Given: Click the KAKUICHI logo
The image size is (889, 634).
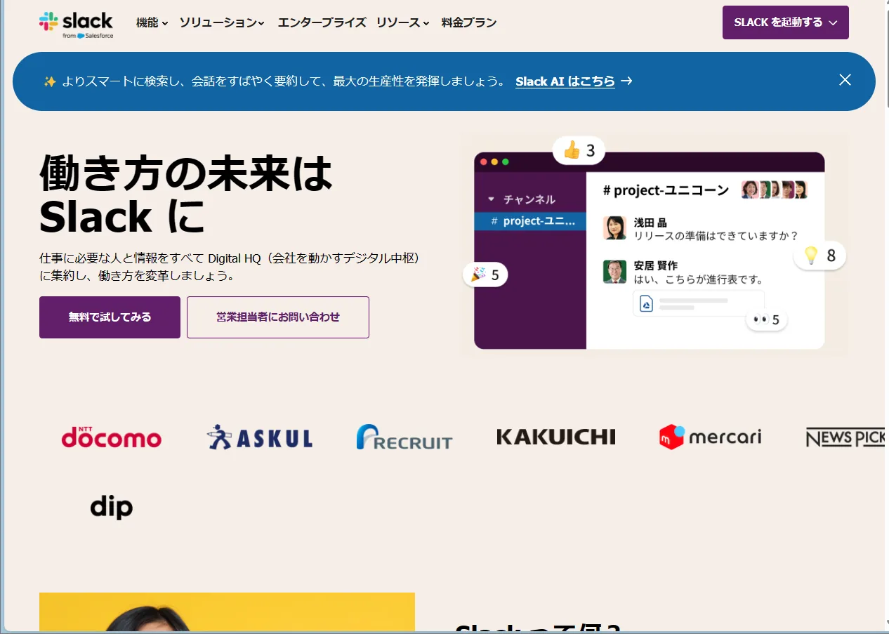Looking at the screenshot, I should 556,437.
